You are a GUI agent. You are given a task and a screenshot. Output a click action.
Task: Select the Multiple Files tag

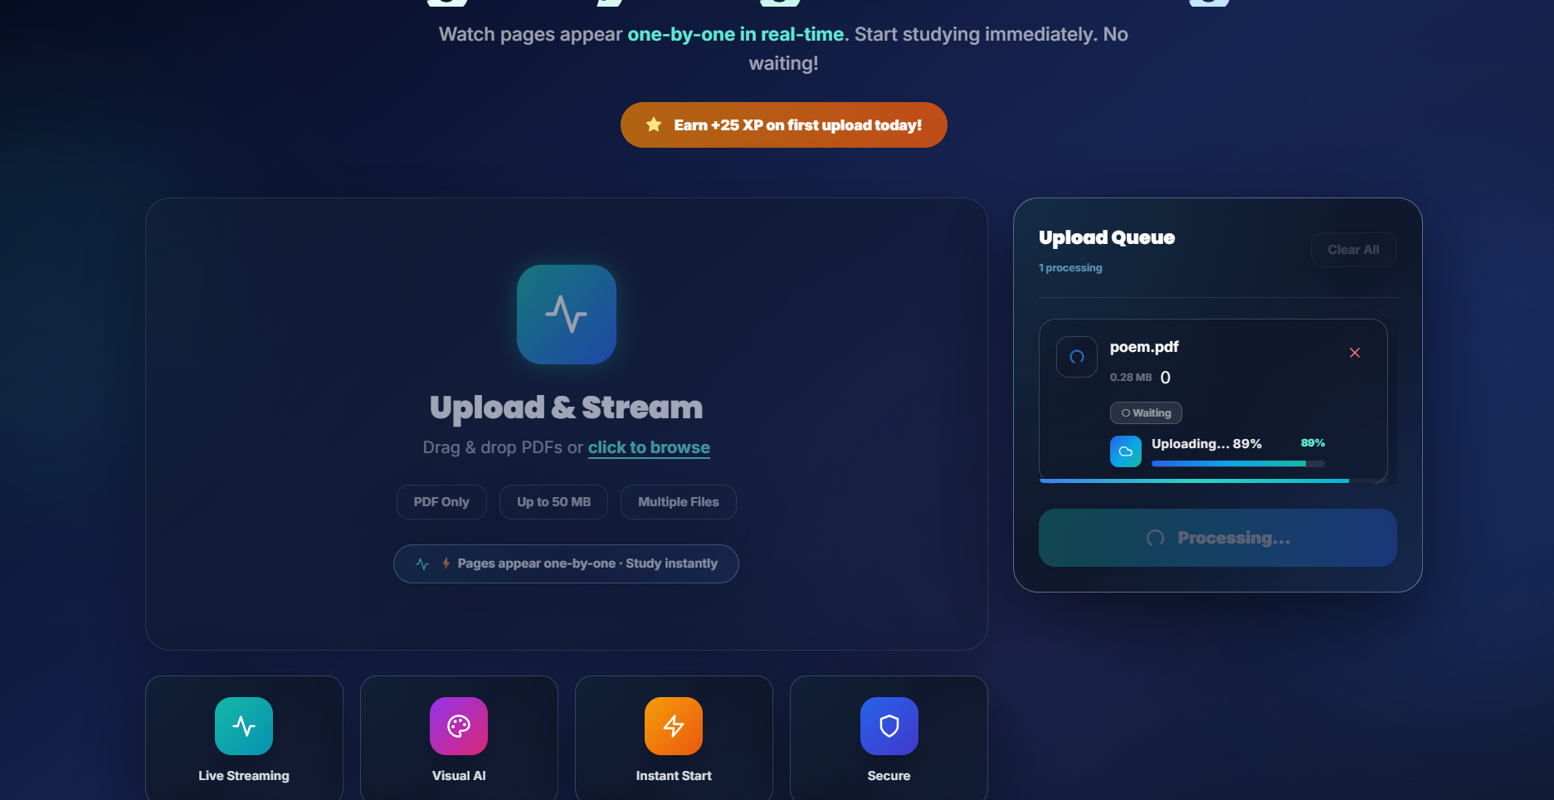pyautogui.click(x=679, y=502)
